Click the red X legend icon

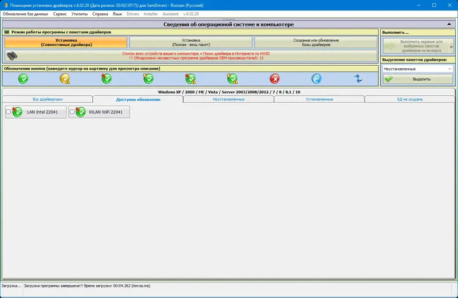point(275,79)
